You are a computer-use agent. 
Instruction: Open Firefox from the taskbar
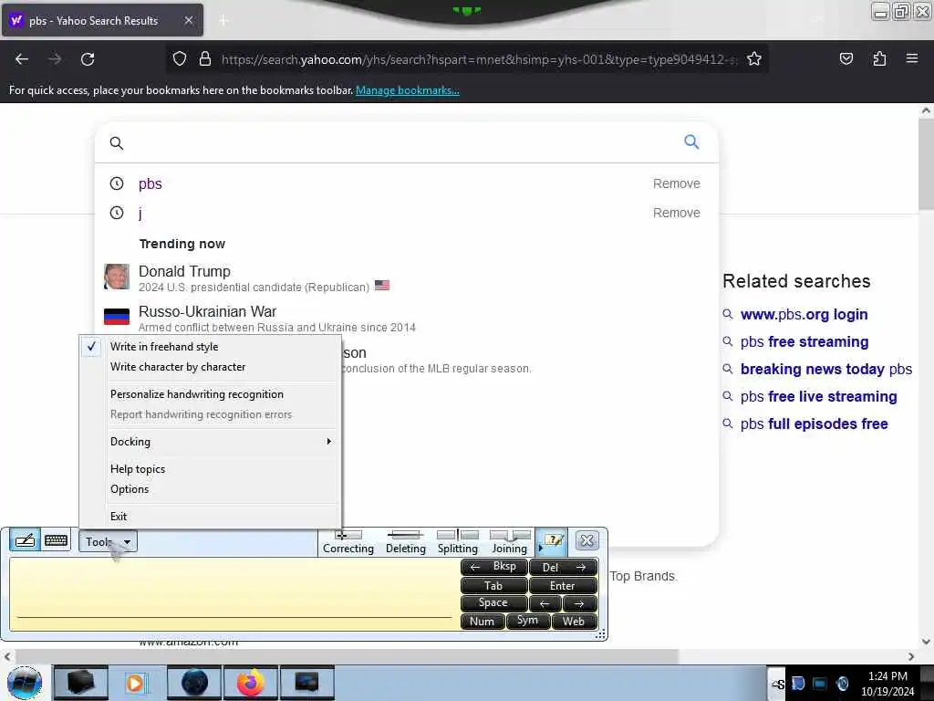pos(251,683)
